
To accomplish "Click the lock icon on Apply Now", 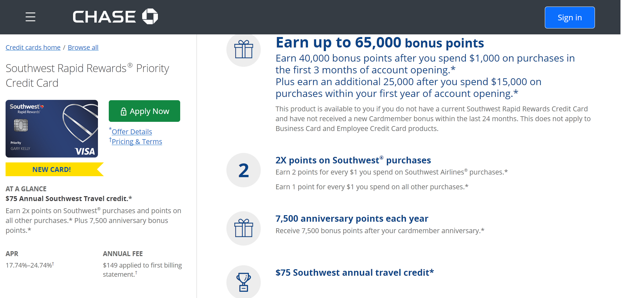I will [124, 112].
